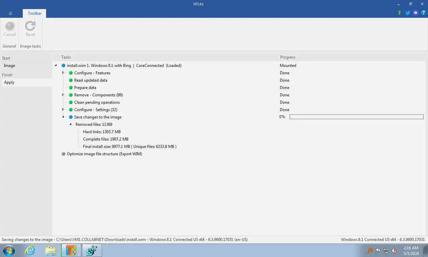Launch Internet Explorer from the taskbar

pos(30,250)
